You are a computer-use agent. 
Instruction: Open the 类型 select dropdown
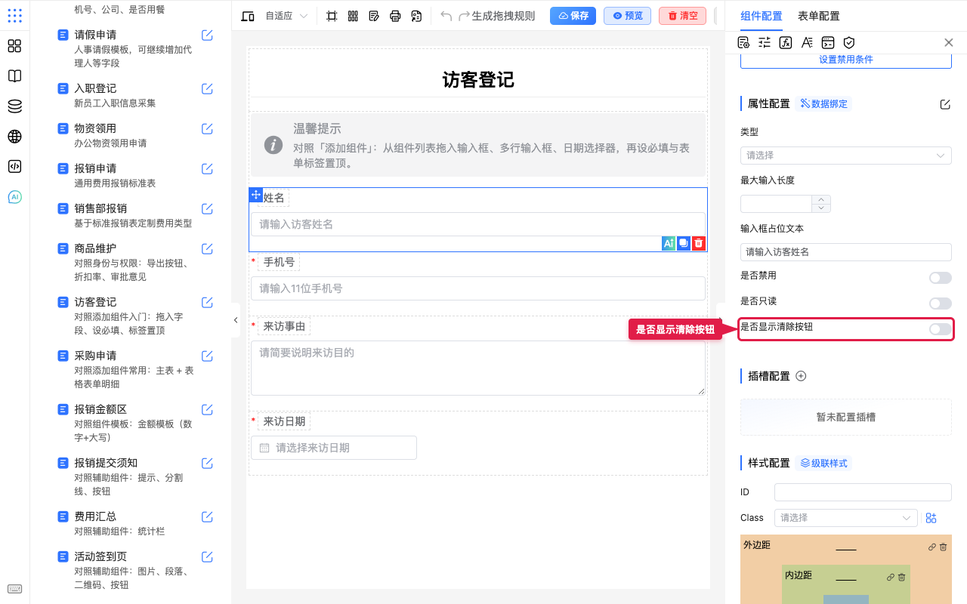tap(846, 155)
